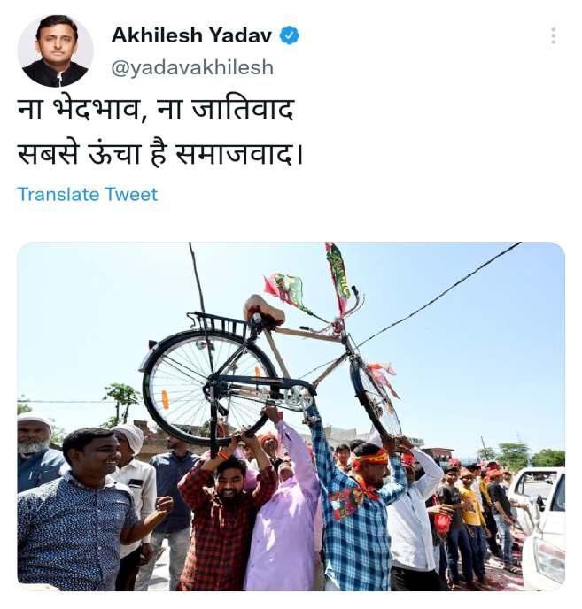This screenshot has width=582, height=609.
Task: Open Akhilesh Yadav's round profile picture
Action: 56,51
